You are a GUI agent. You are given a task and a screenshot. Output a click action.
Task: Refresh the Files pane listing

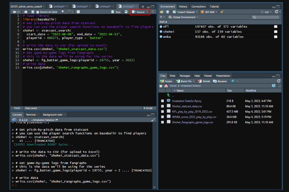click(279, 81)
